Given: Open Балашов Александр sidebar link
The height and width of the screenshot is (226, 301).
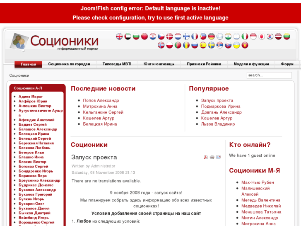Looking at the screenshot, I should (x=38, y=129).
